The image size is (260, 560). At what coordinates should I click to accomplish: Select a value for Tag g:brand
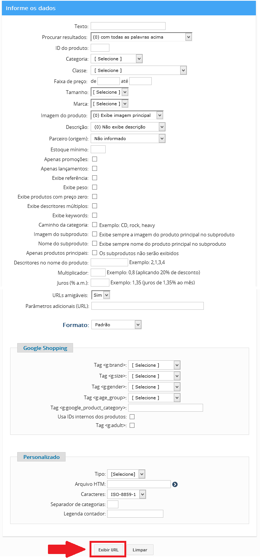click(154, 365)
